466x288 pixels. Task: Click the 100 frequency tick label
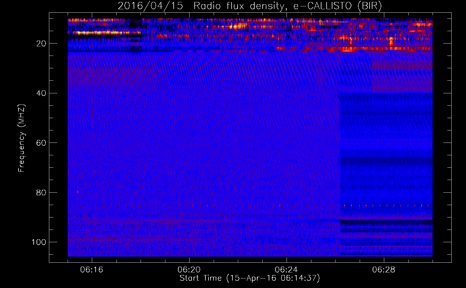tap(39, 242)
